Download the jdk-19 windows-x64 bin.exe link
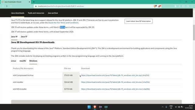195x110 pixels. coord(111,82)
